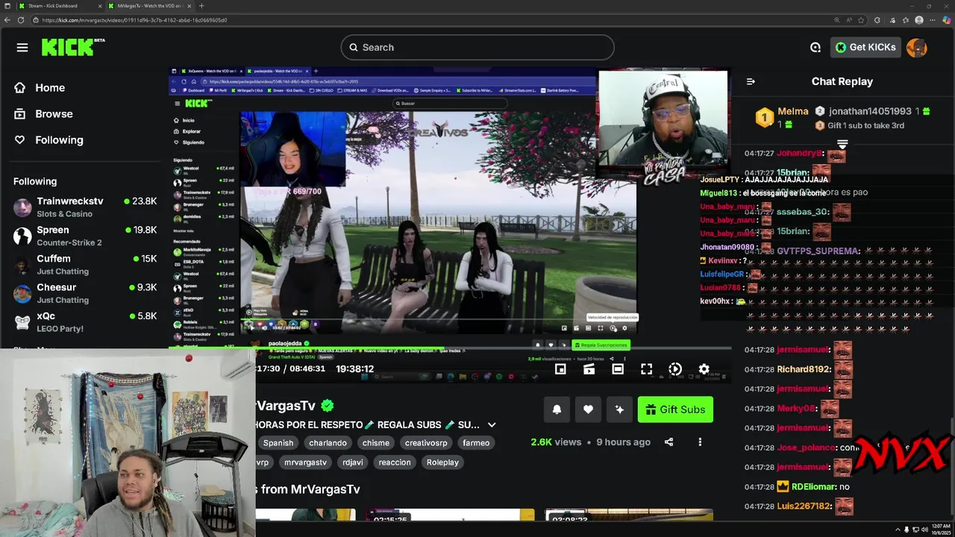Click the share icon
The height and width of the screenshot is (537, 955).
[x=668, y=442]
